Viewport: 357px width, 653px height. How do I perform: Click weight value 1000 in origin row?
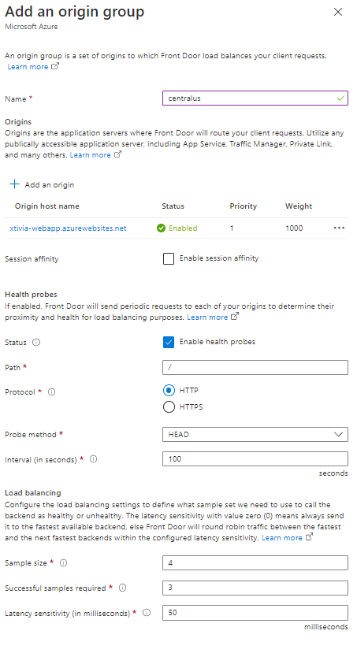[x=294, y=228]
